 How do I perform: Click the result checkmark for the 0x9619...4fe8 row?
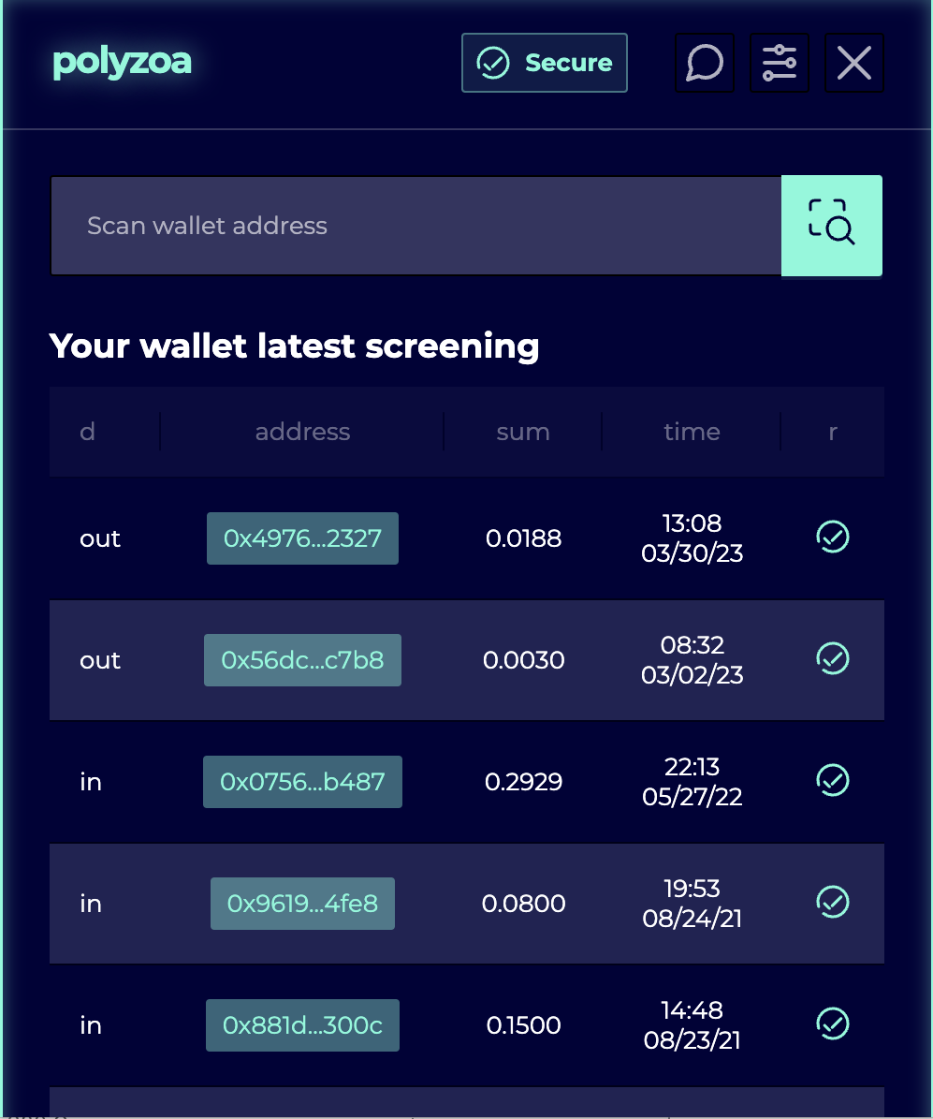(x=833, y=902)
